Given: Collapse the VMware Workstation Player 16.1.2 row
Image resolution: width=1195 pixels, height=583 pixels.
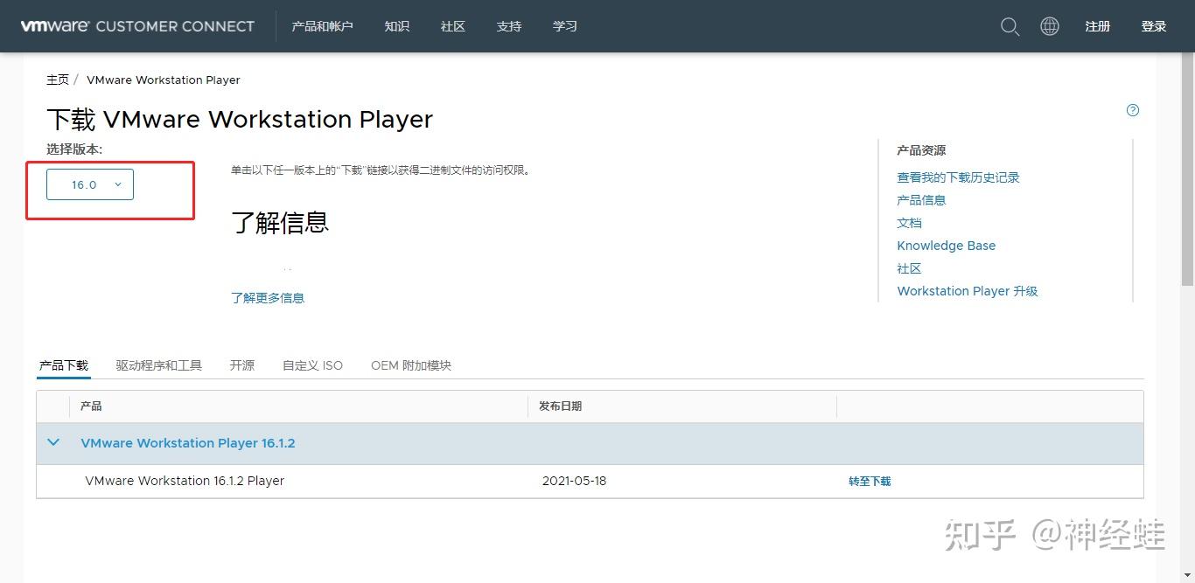Looking at the screenshot, I should point(53,442).
